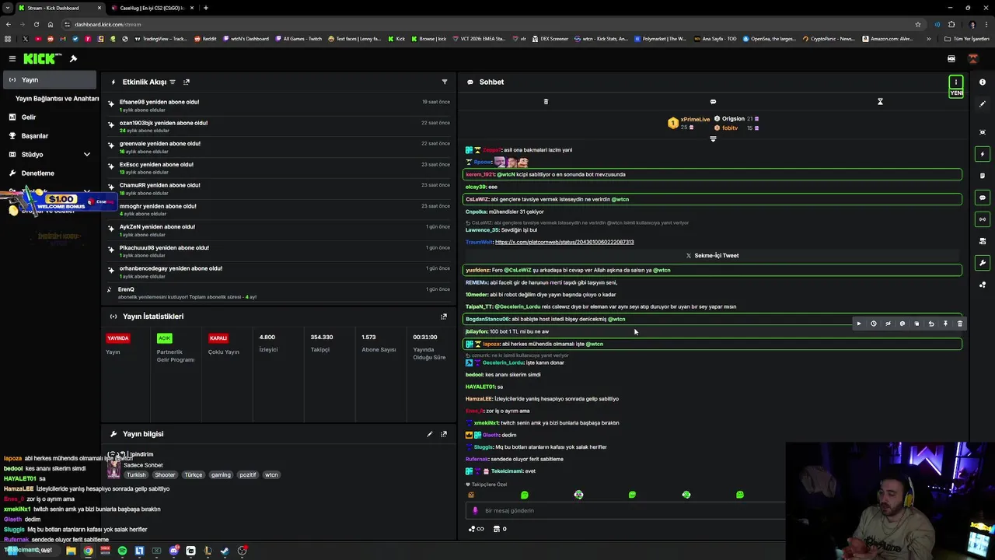The image size is (995, 560).
Task: Open the shop icon below chat input
Action: [x=497, y=529]
